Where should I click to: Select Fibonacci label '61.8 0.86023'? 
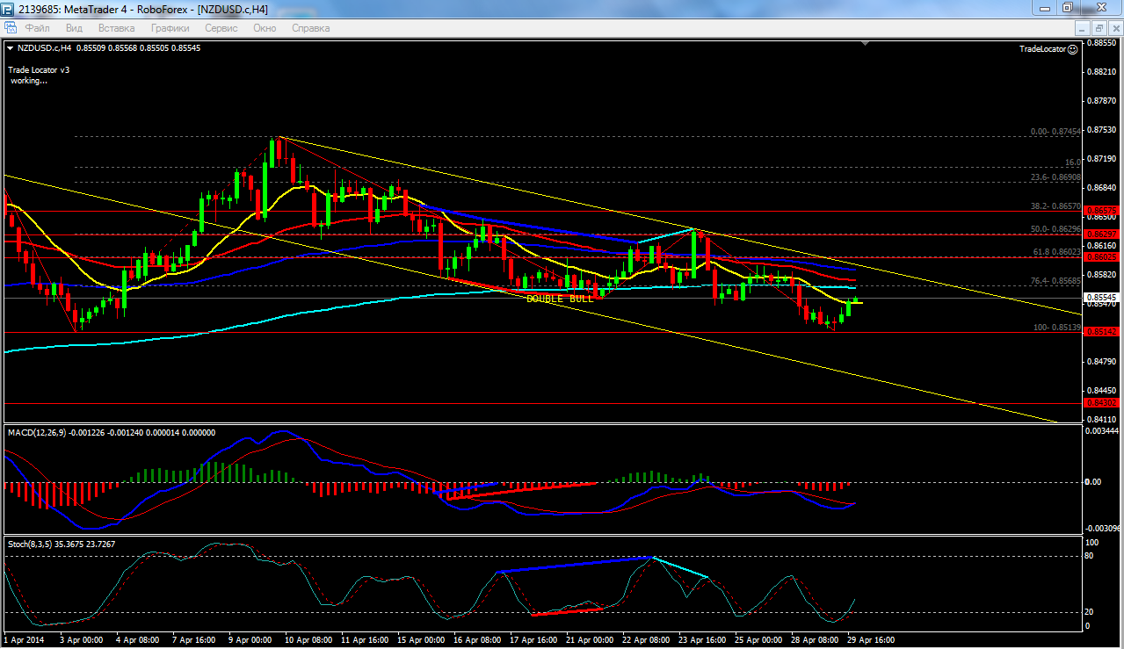(1055, 252)
